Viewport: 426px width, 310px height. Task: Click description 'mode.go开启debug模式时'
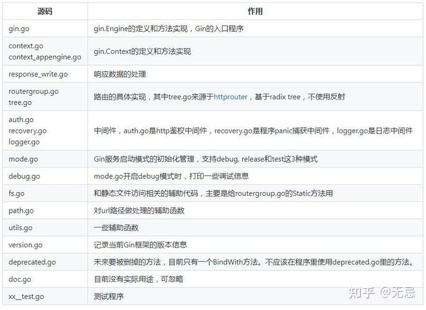[138, 176]
